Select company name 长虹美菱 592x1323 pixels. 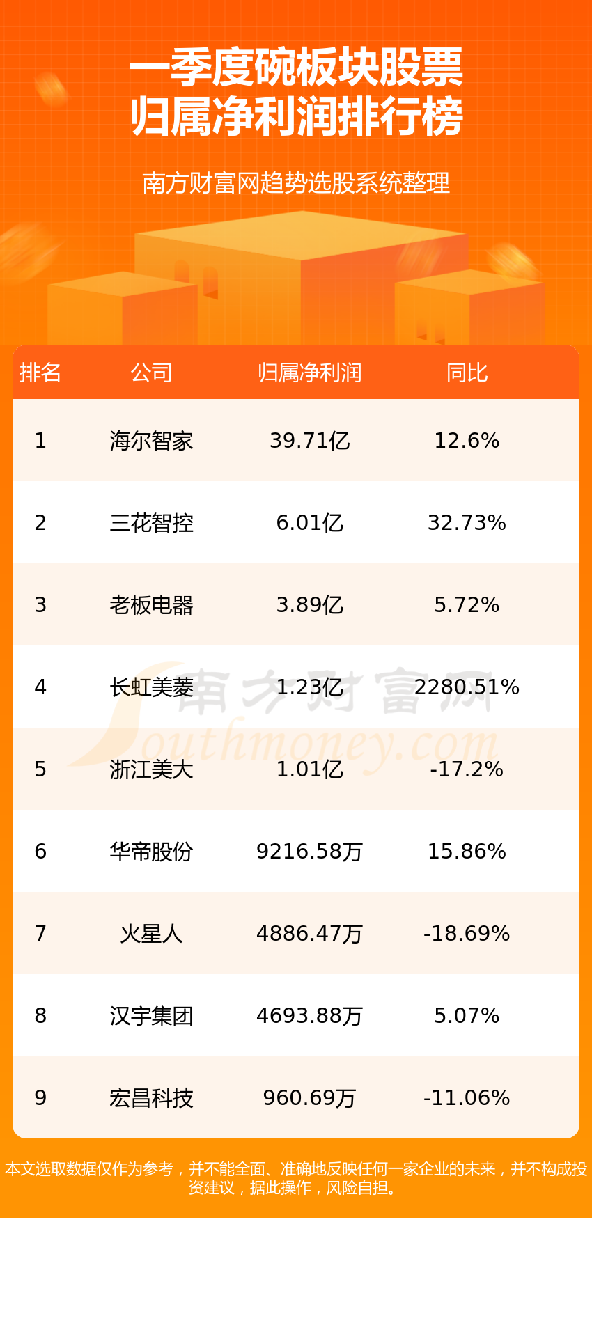pyautogui.click(x=151, y=687)
